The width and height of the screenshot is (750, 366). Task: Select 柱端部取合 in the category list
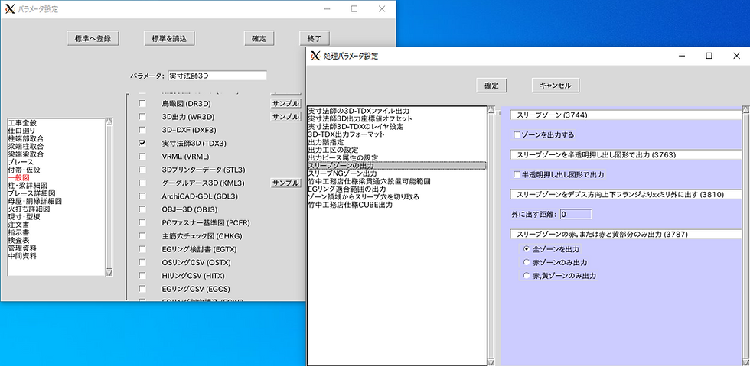[x=26, y=138]
